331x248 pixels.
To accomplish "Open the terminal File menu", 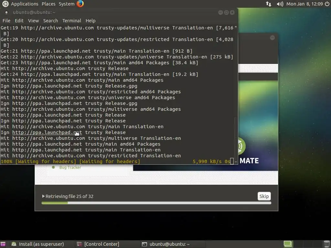I will point(6,21).
